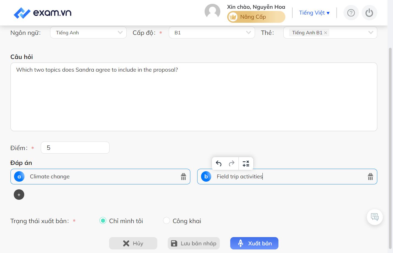Remove the Tiếng Anh B1 tag
Image resolution: width=393 pixels, height=253 pixels.
pos(326,33)
